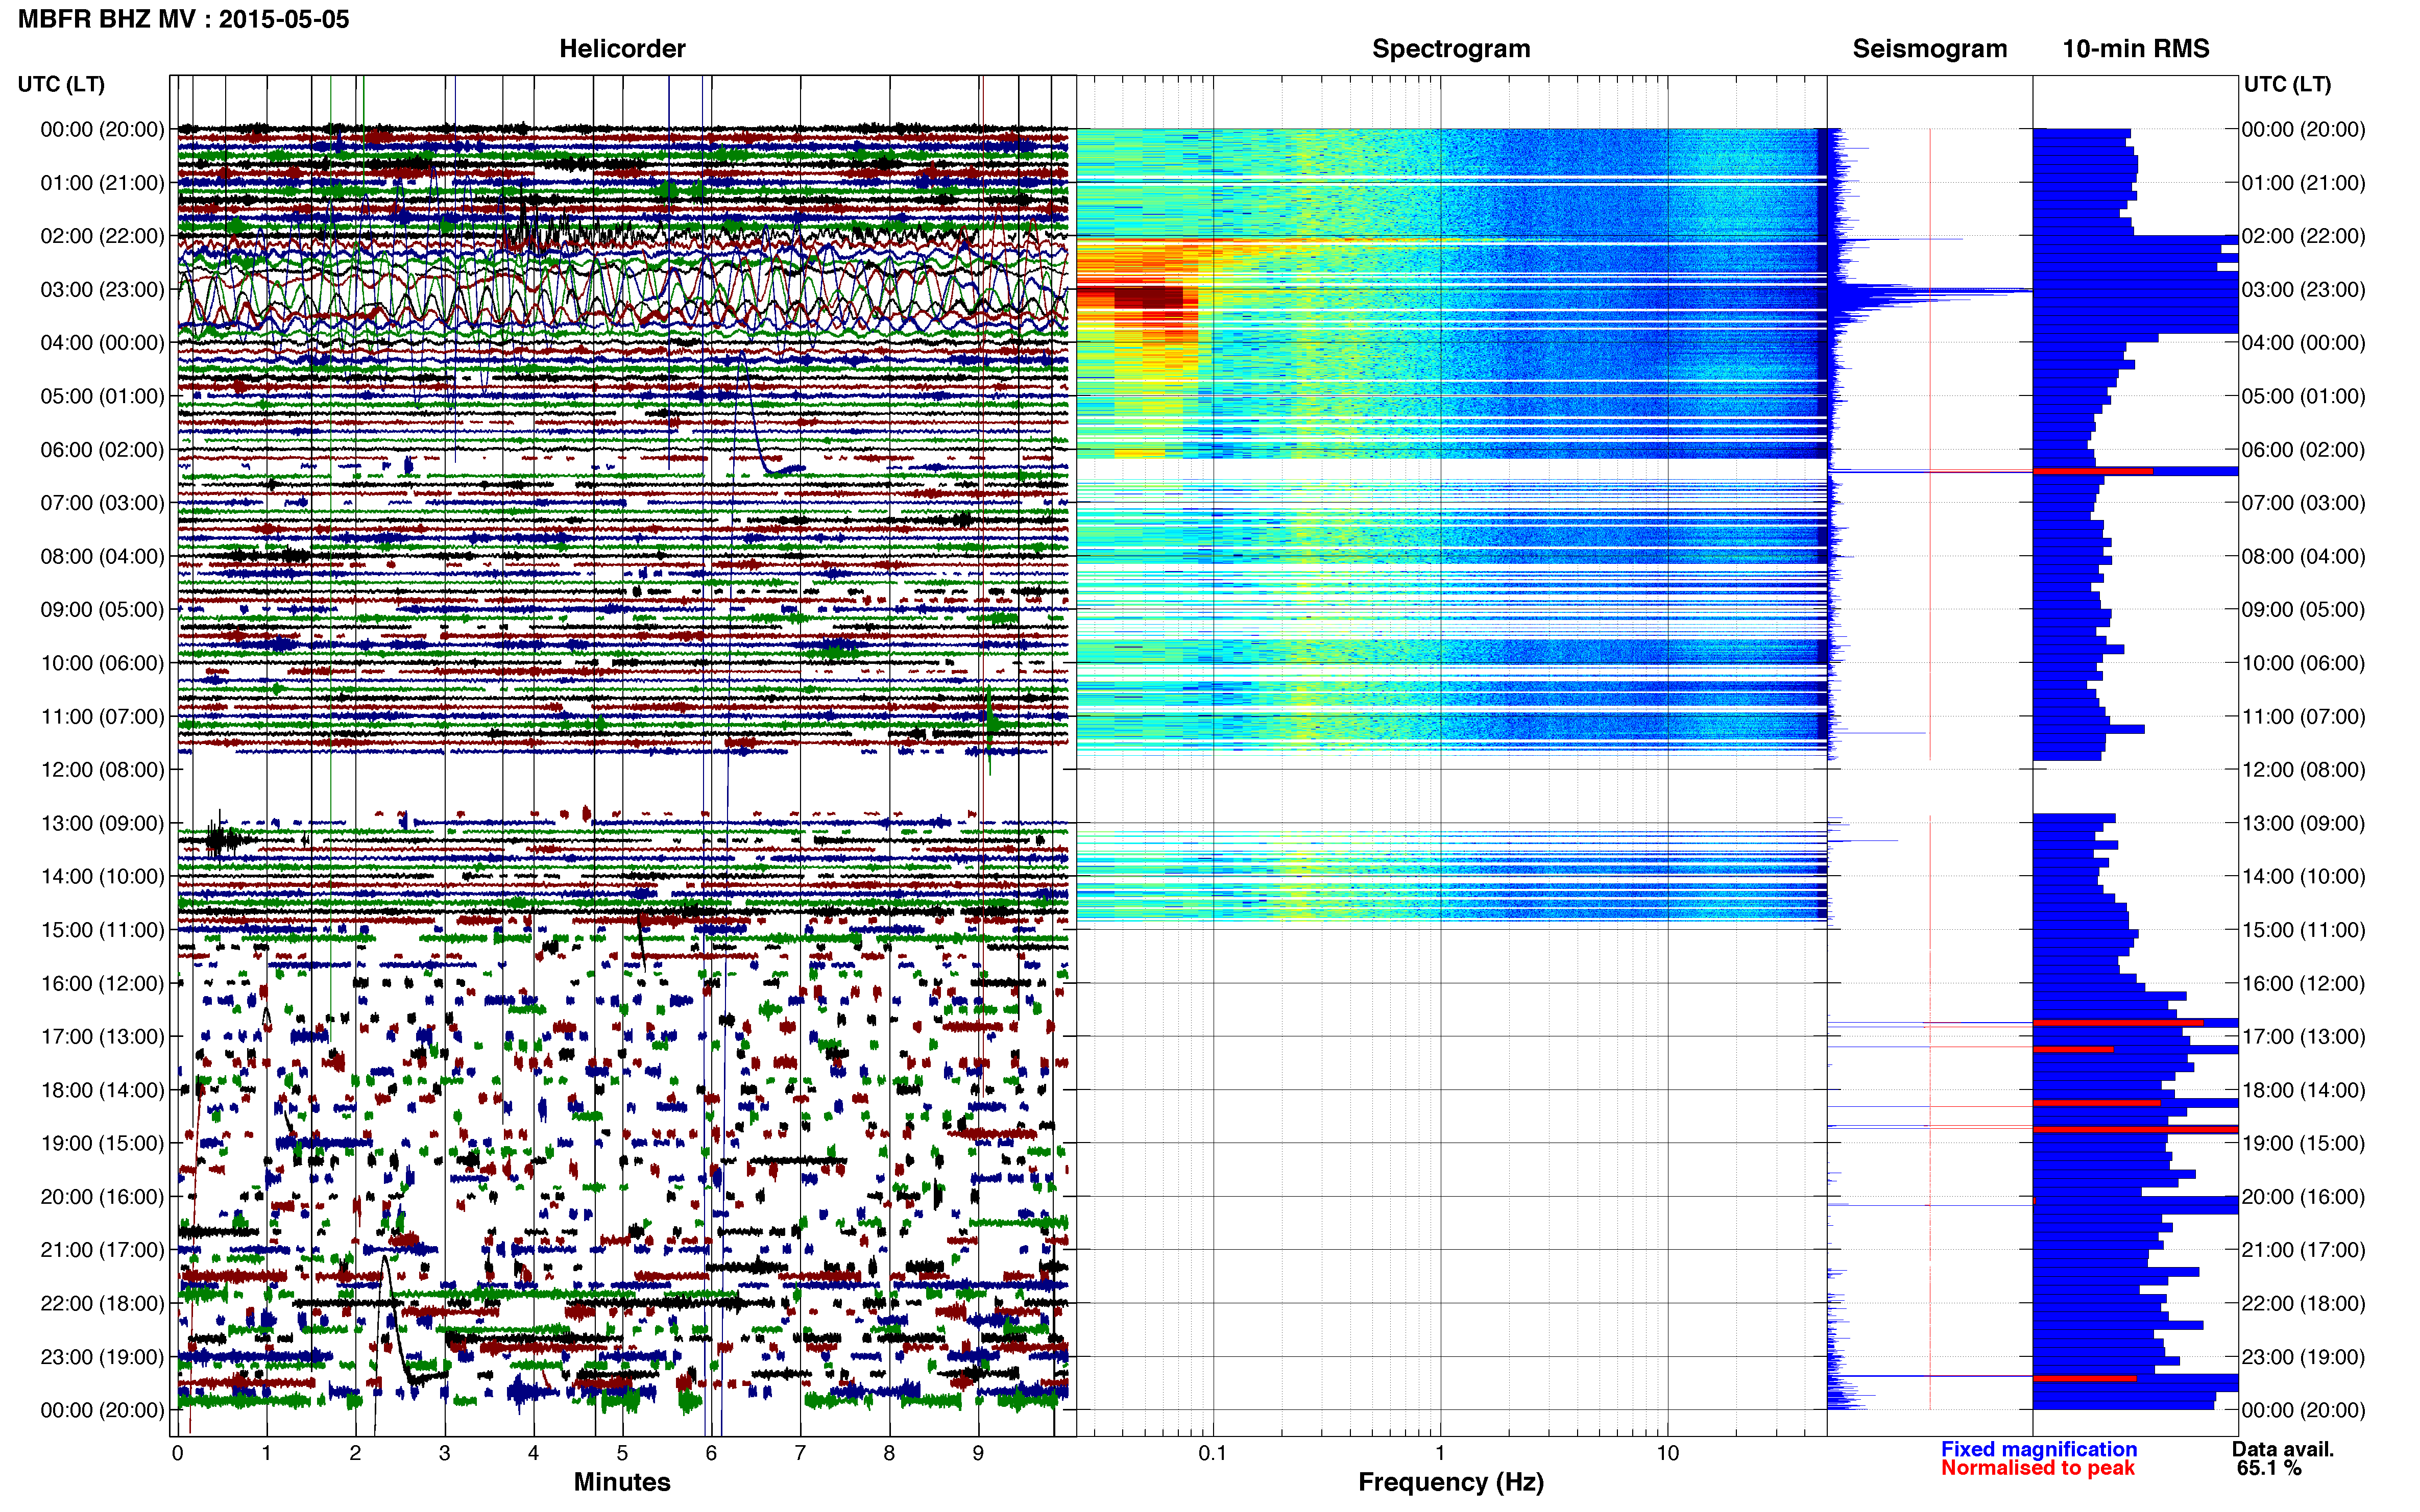The height and width of the screenshot is (1512, 2420).
Task: Click the '65.1 %' data availability value
Action: [2269, 1468]
